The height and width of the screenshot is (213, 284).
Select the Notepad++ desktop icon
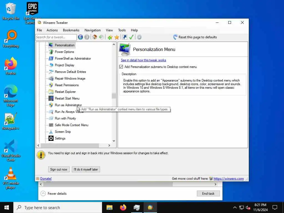(x=11, y=121)
